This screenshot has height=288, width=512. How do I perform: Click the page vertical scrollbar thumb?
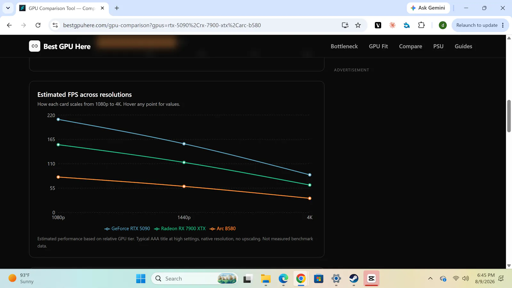point(509,116)
